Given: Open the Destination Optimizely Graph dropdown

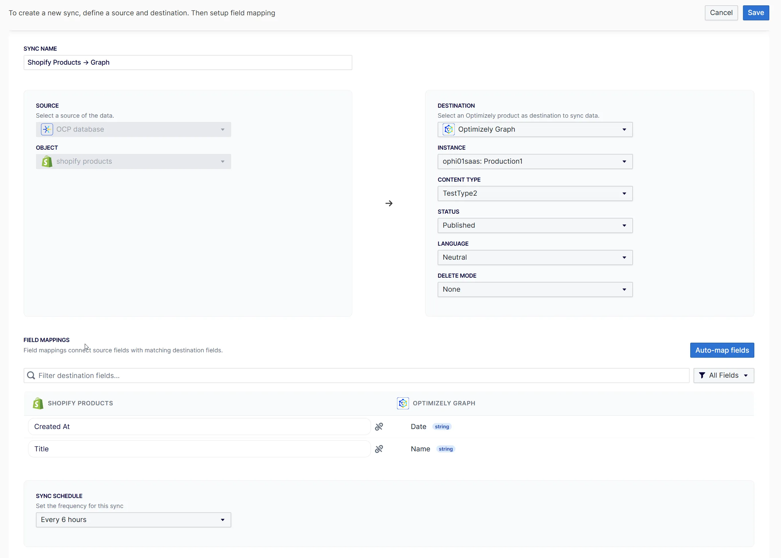Looking at the screenshot, I should 535,130.
